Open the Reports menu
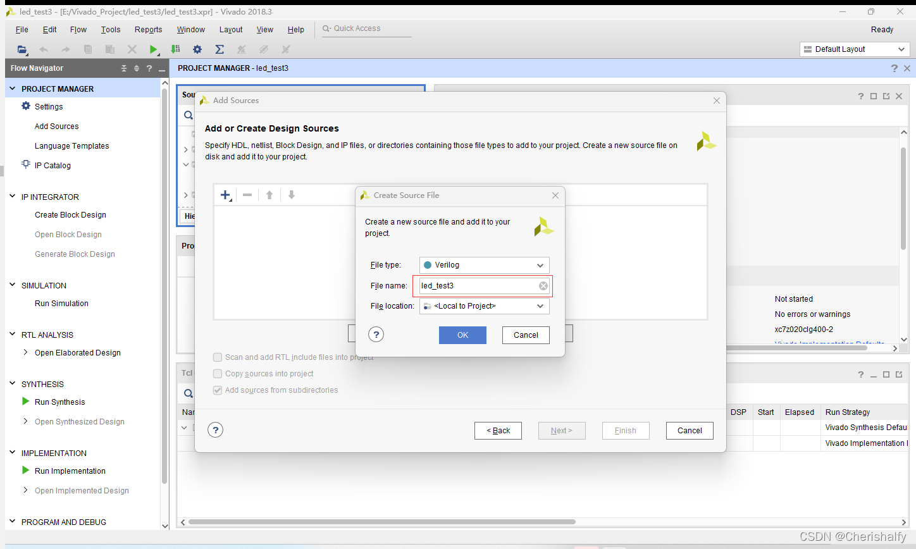The width and height of the screenshot is (916, 549). tap(149, 30)
